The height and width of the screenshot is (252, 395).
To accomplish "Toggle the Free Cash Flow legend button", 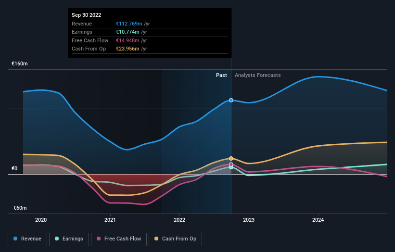I will [119, 239].
